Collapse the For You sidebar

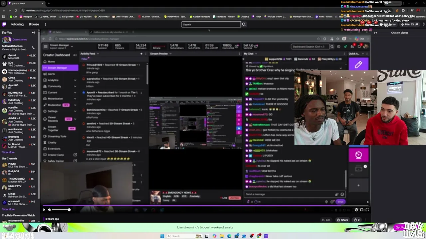click(x=33, y=33)
